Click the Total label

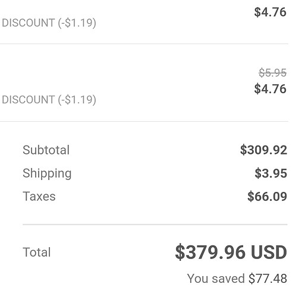pyautogui.click(x=37, y=252)
